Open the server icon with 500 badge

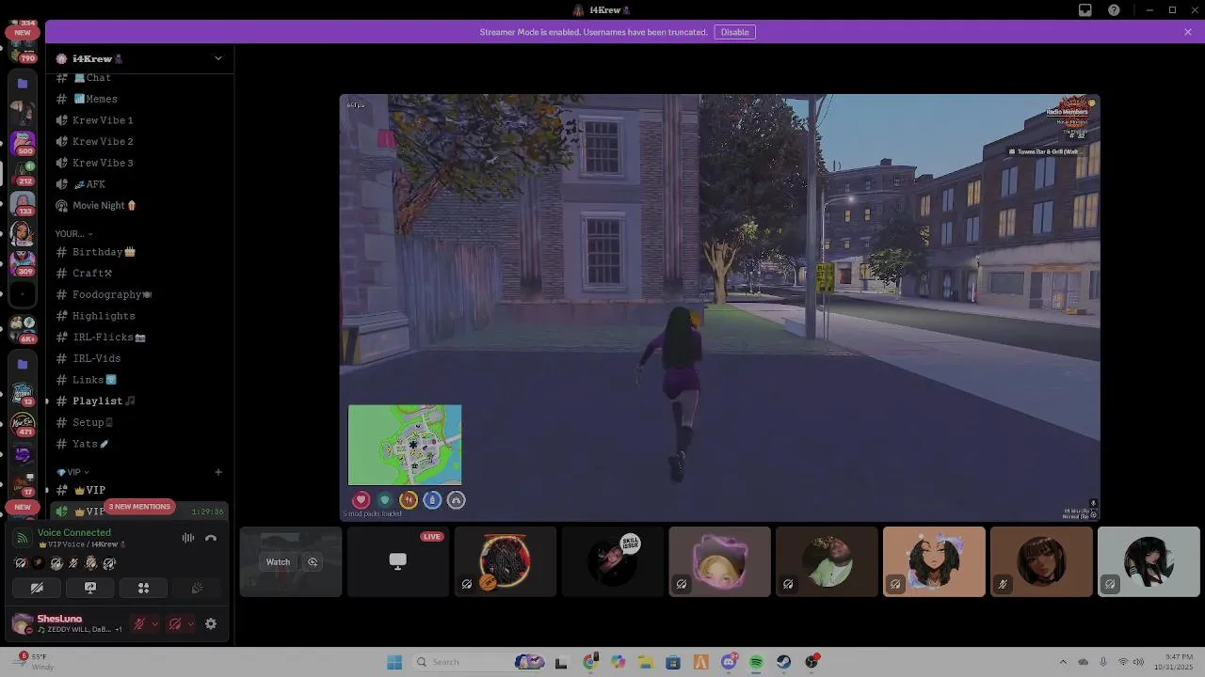coord(23,142)
